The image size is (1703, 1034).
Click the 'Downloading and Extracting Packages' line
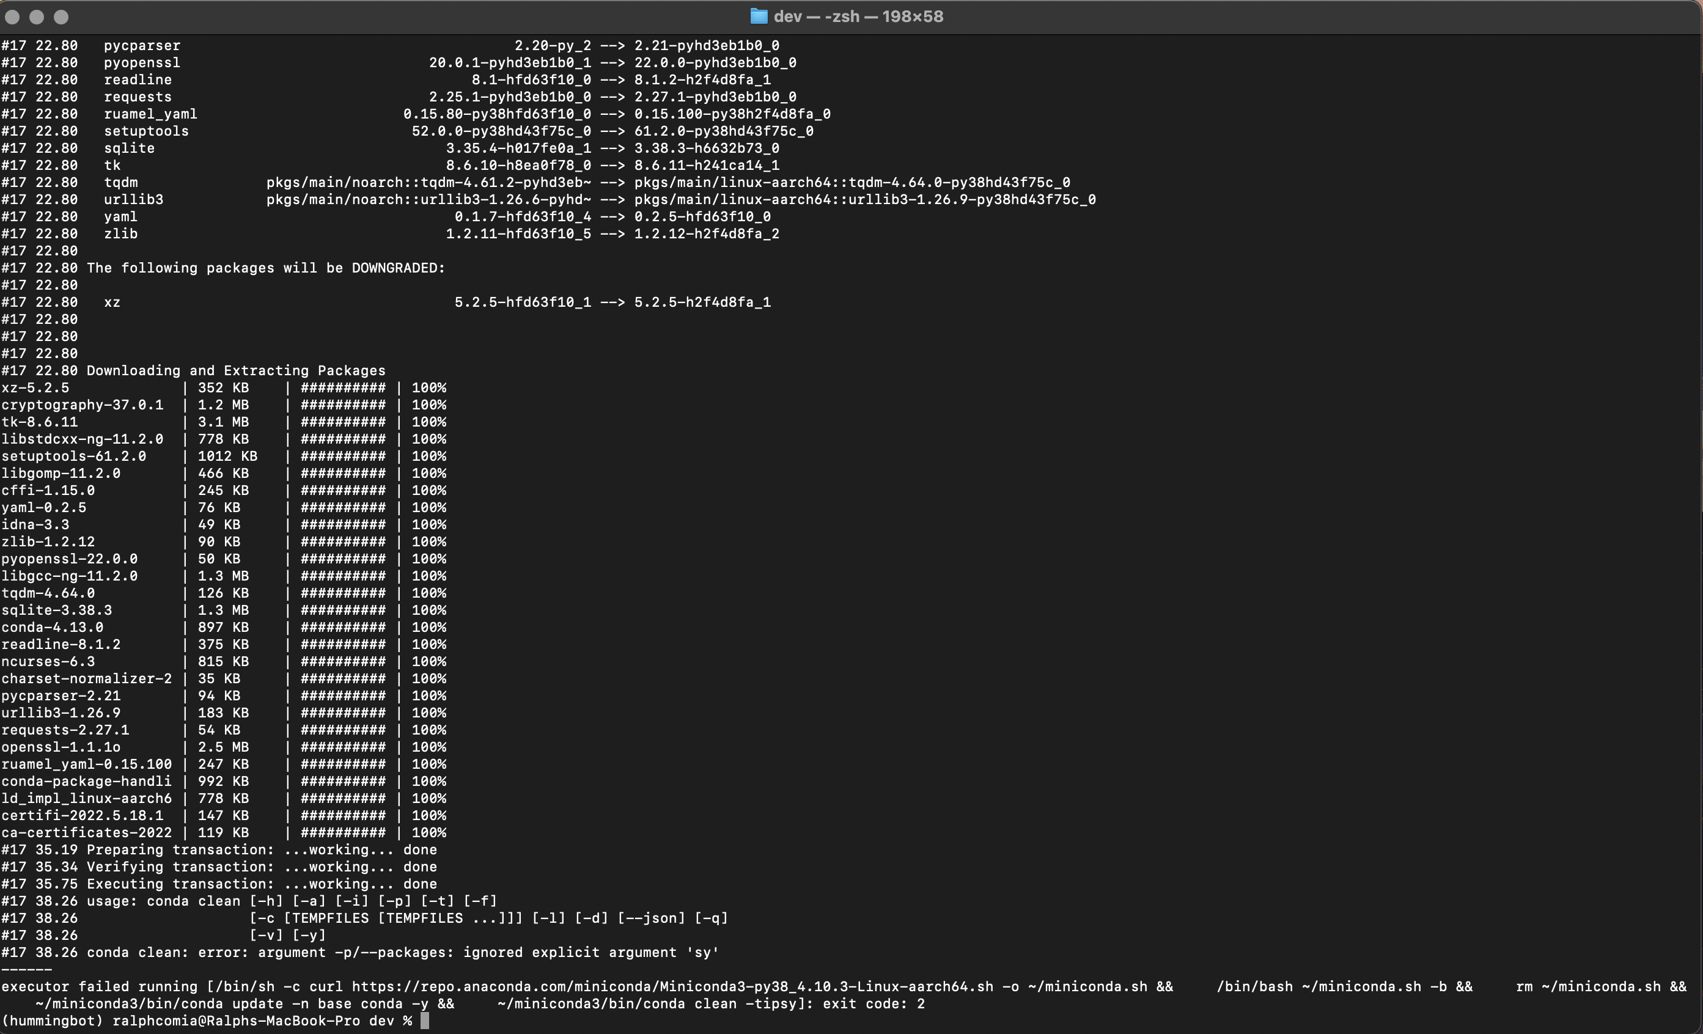(x=236, y=370)
